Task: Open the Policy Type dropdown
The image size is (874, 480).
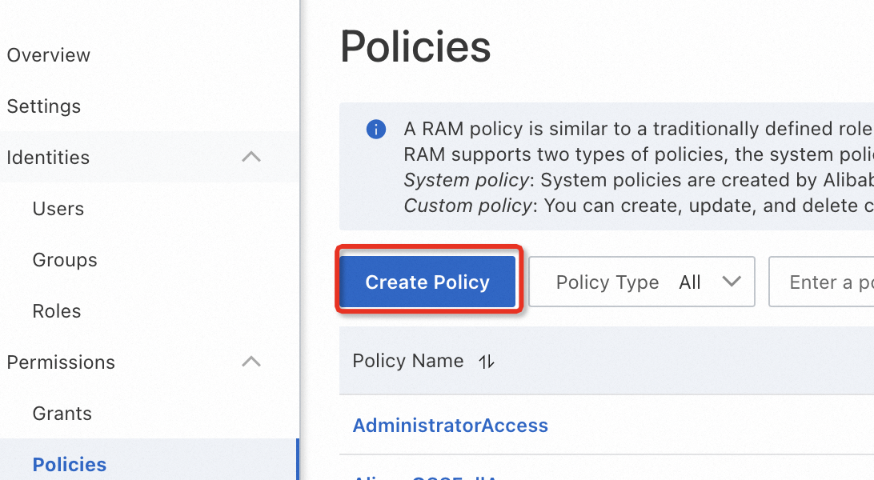Action: (x=642, y=282)
